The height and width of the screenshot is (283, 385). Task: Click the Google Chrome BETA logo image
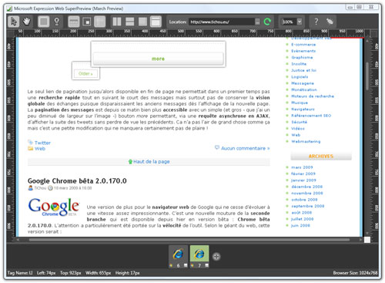tap(54, 207)
